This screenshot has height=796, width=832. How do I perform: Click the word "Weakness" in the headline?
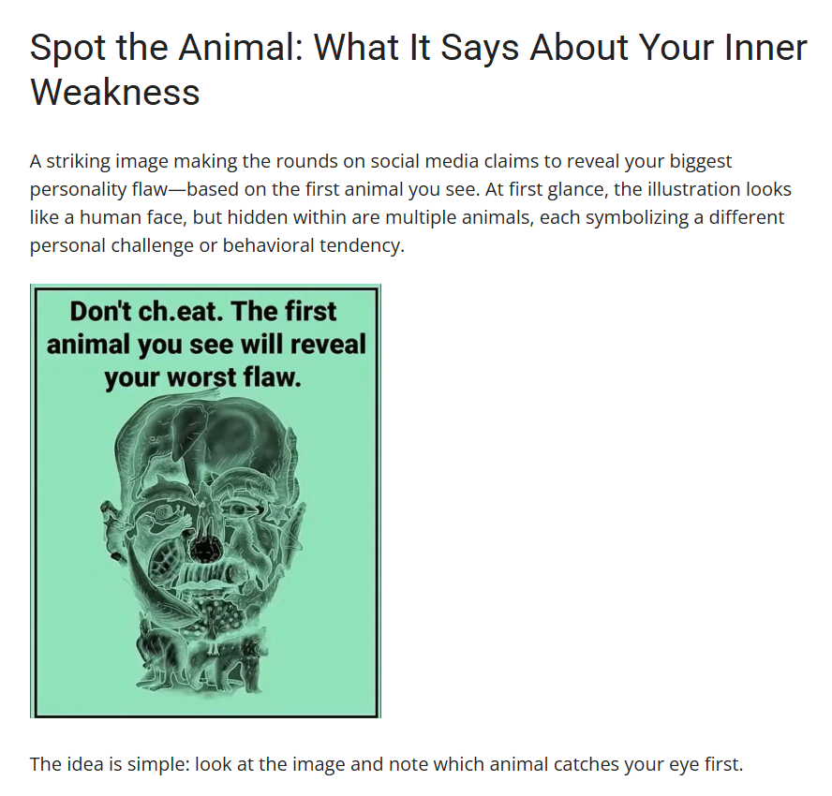pyautogui.click(x=115, y=92)
